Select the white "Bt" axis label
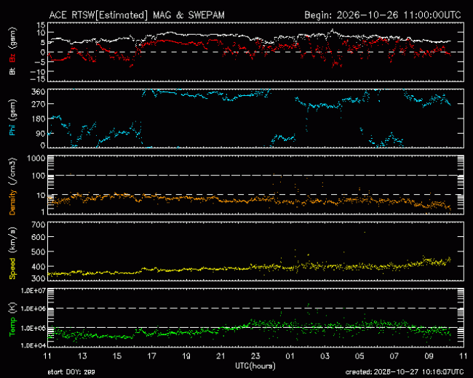Viewport: 473px width, 378px height. click(12, 71)
